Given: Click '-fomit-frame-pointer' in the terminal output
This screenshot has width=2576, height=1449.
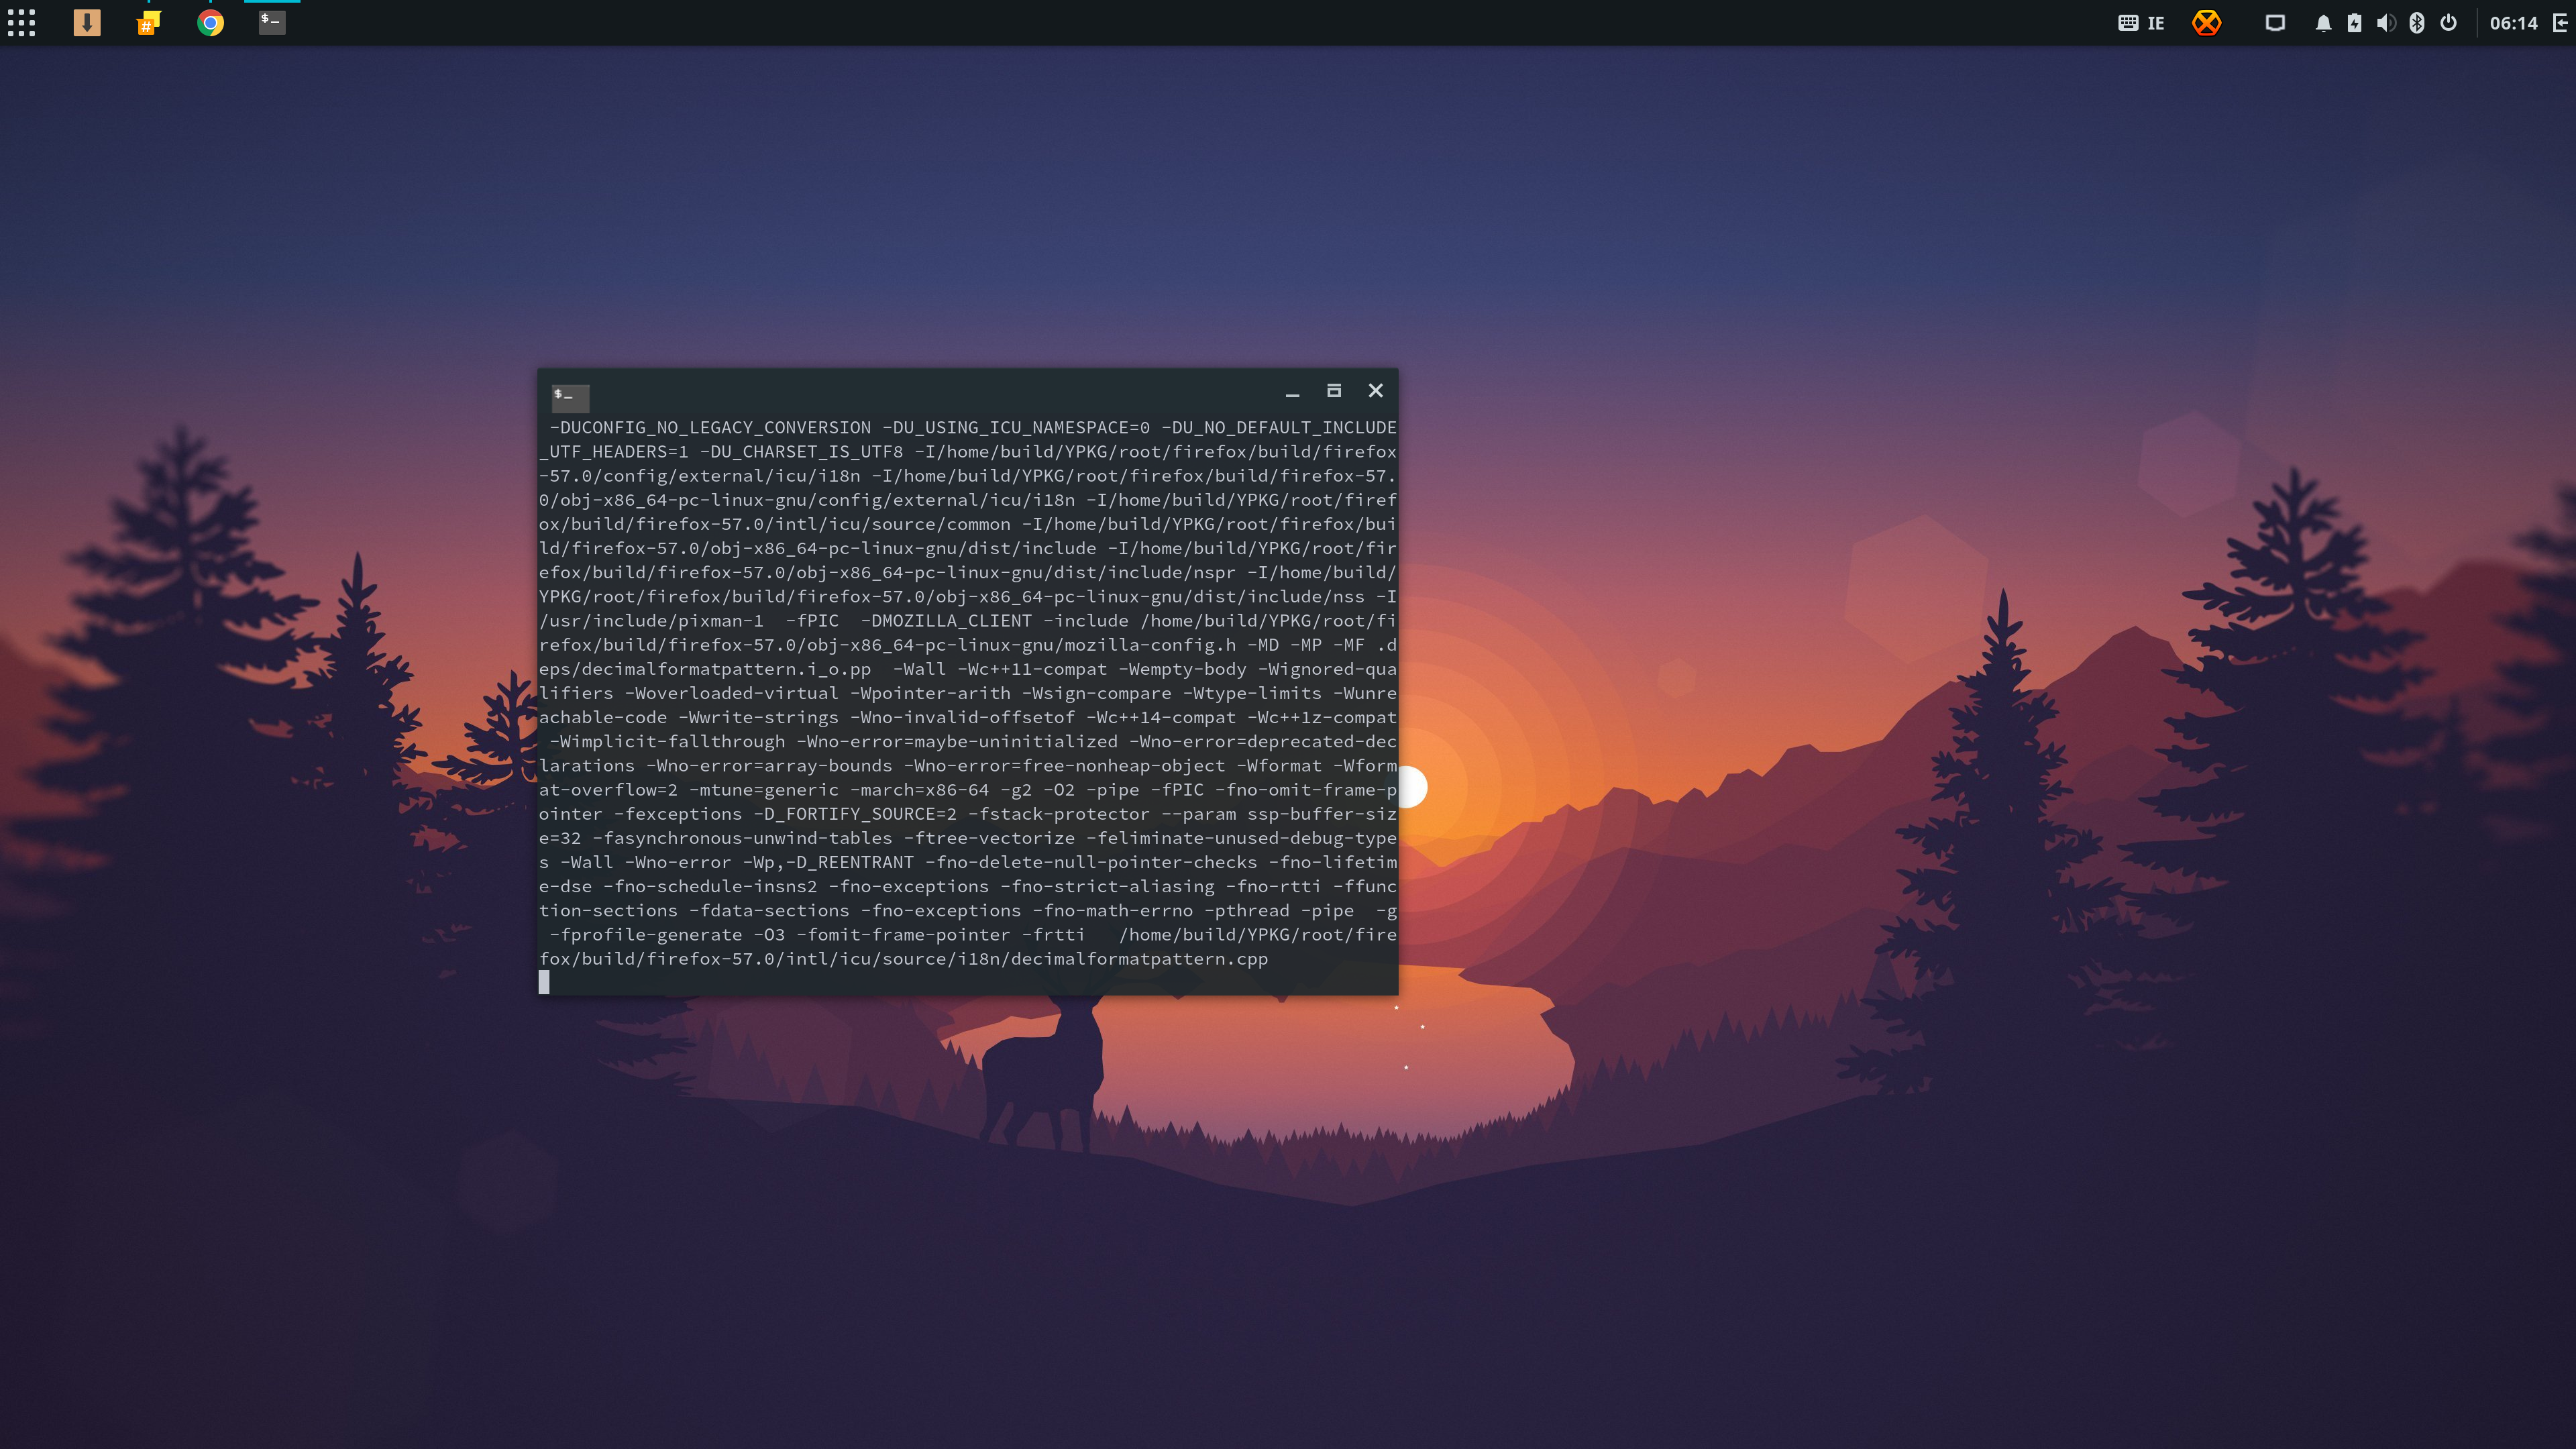Looking at the screenshot, I should (x=903, y=935).
